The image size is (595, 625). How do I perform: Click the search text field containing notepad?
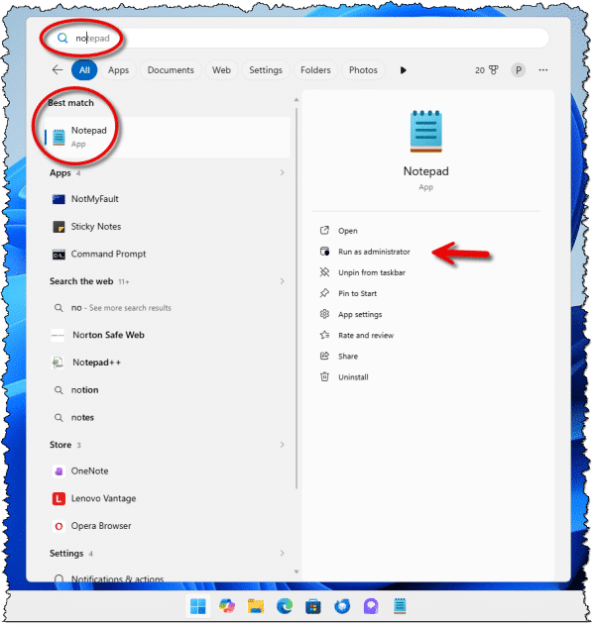tap(296, 38)
